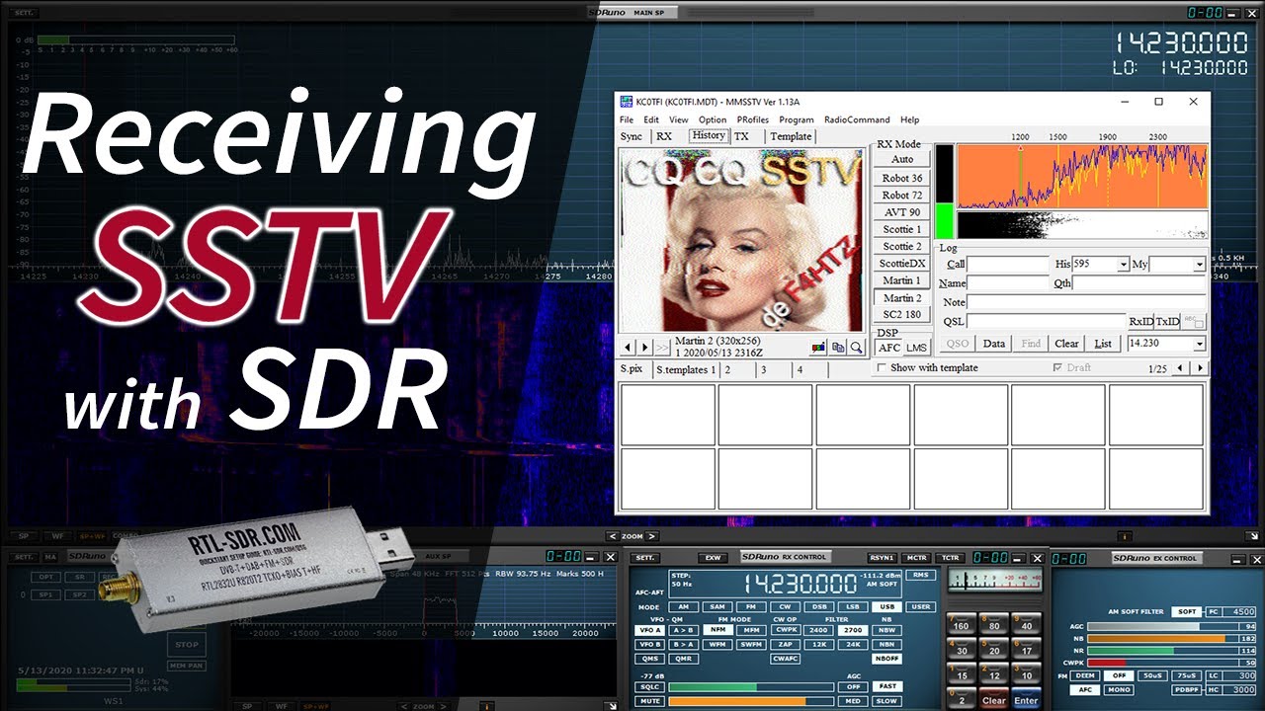Select Scottie 1 RX mode
Image resolution: width=1265 pixels, height=711 pixels.
901,229
